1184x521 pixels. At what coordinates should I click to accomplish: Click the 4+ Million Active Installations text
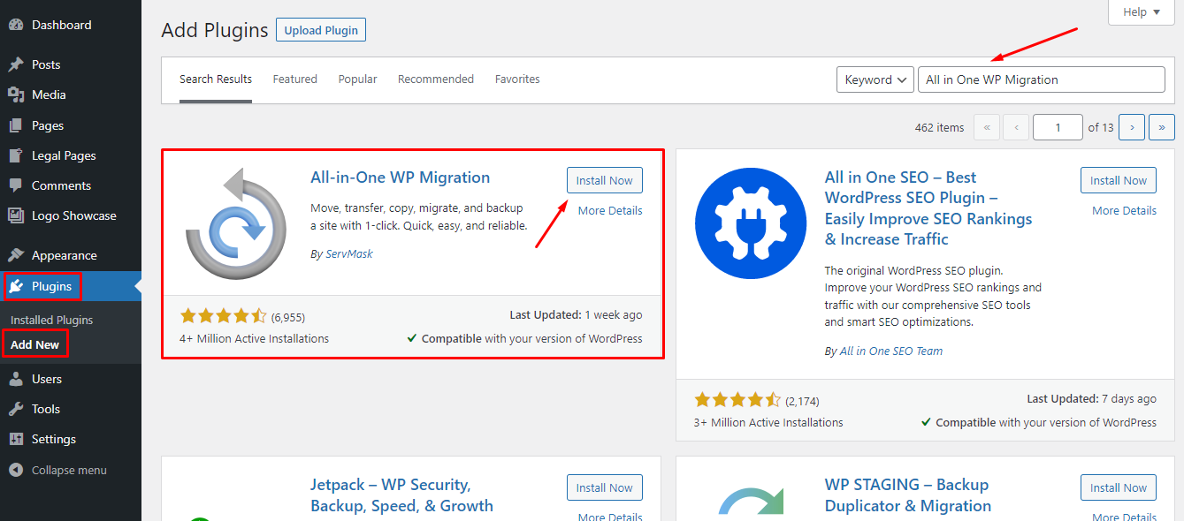[254, 338]
